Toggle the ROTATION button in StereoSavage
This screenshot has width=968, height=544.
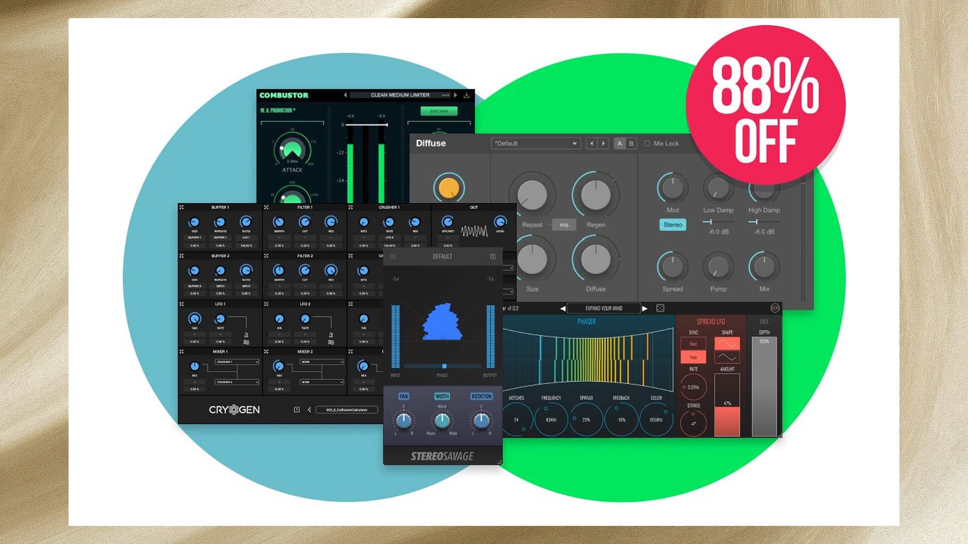coord(481,396)
